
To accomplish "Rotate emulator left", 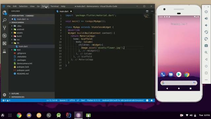I will tap(206, 32).
